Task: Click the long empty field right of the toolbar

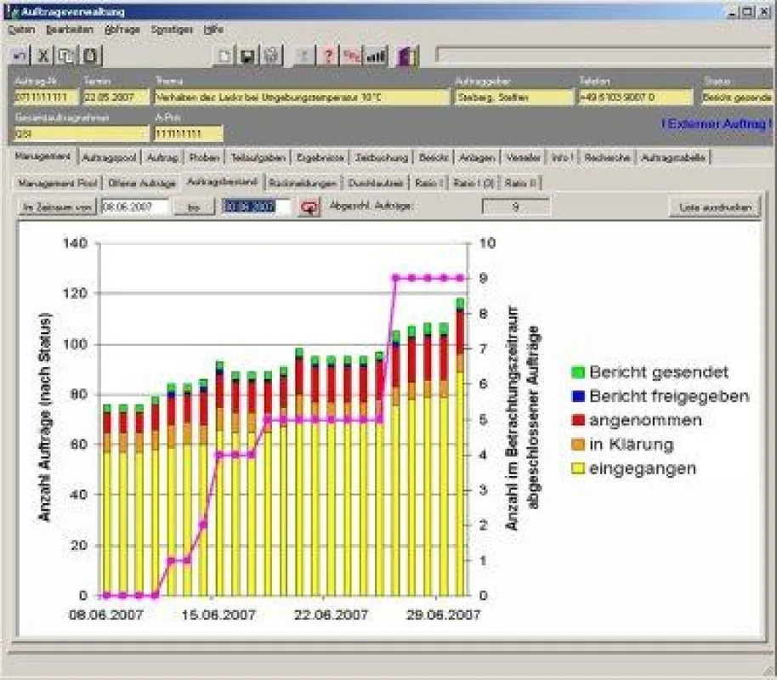Action: pos(604,55)
